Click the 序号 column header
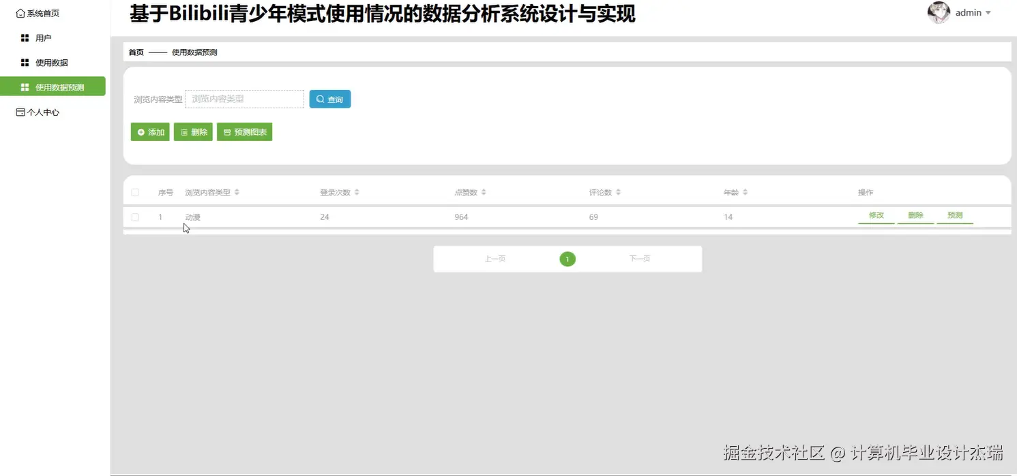Image resolution: width=1017 pixels, height=476 pixels. pos(166,193)
